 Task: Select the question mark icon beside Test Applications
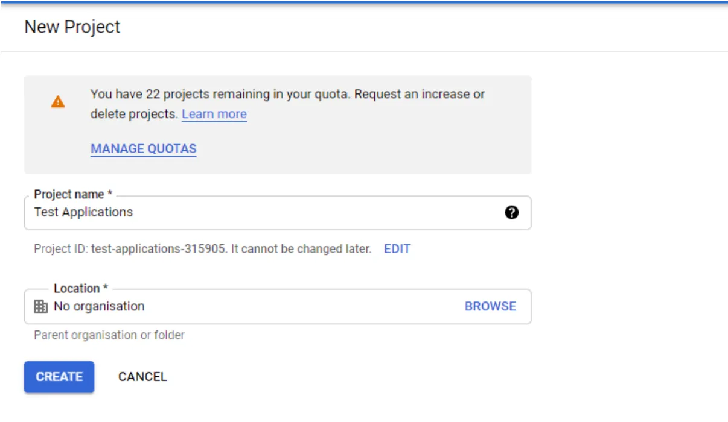click(x=512, y=212)
